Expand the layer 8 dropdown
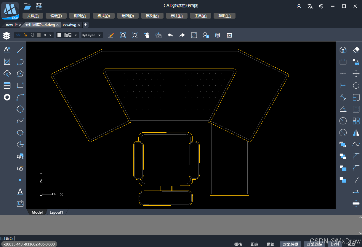The height and width of the screenshot is (247, 362). (50, 35)
